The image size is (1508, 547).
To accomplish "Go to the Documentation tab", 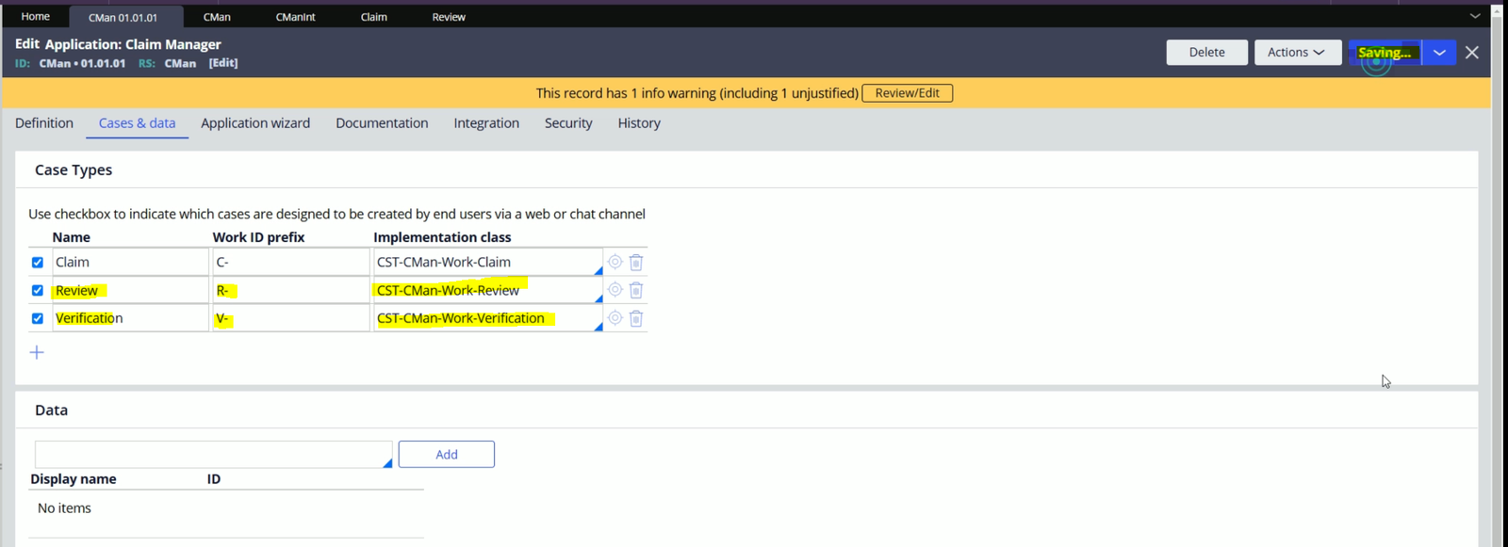I will point(382,123).
